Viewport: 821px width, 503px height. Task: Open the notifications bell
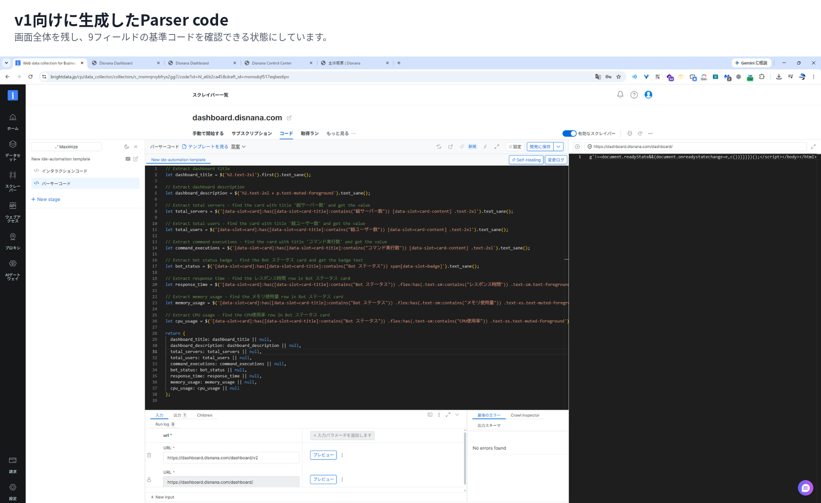pyautogui.click(x=620, y=94)
